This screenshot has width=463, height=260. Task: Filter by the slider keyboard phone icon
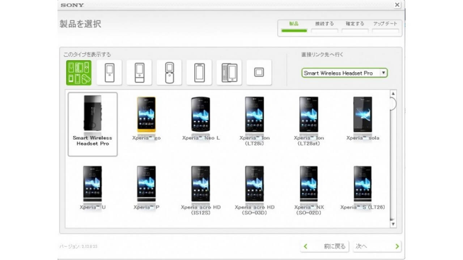(229, 73)
